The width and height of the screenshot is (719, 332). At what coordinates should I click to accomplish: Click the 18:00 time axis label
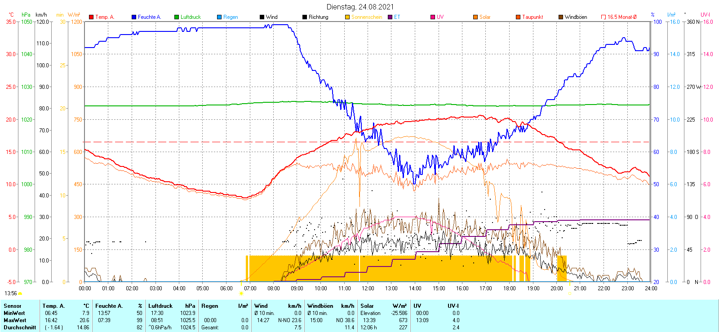(x=510, y=288)
